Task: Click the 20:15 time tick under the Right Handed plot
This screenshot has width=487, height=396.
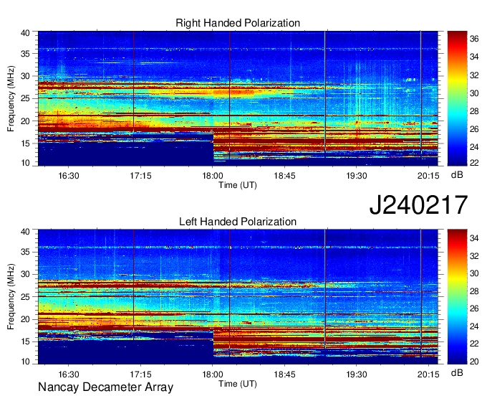Action: [428, 176]
